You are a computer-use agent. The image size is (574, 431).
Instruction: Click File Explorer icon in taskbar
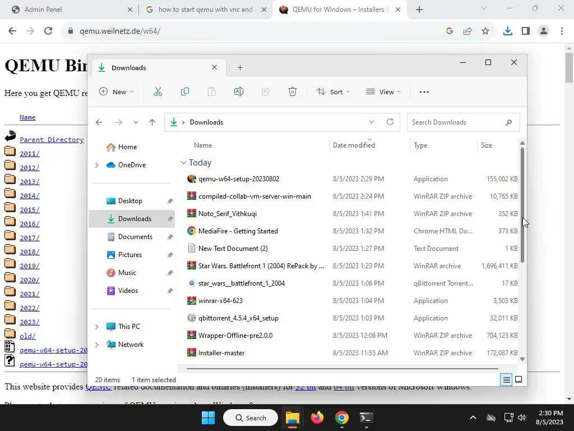[293, 418]
